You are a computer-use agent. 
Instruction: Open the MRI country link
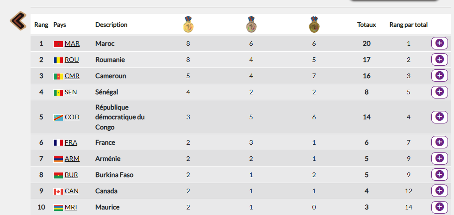pos(71,207)
